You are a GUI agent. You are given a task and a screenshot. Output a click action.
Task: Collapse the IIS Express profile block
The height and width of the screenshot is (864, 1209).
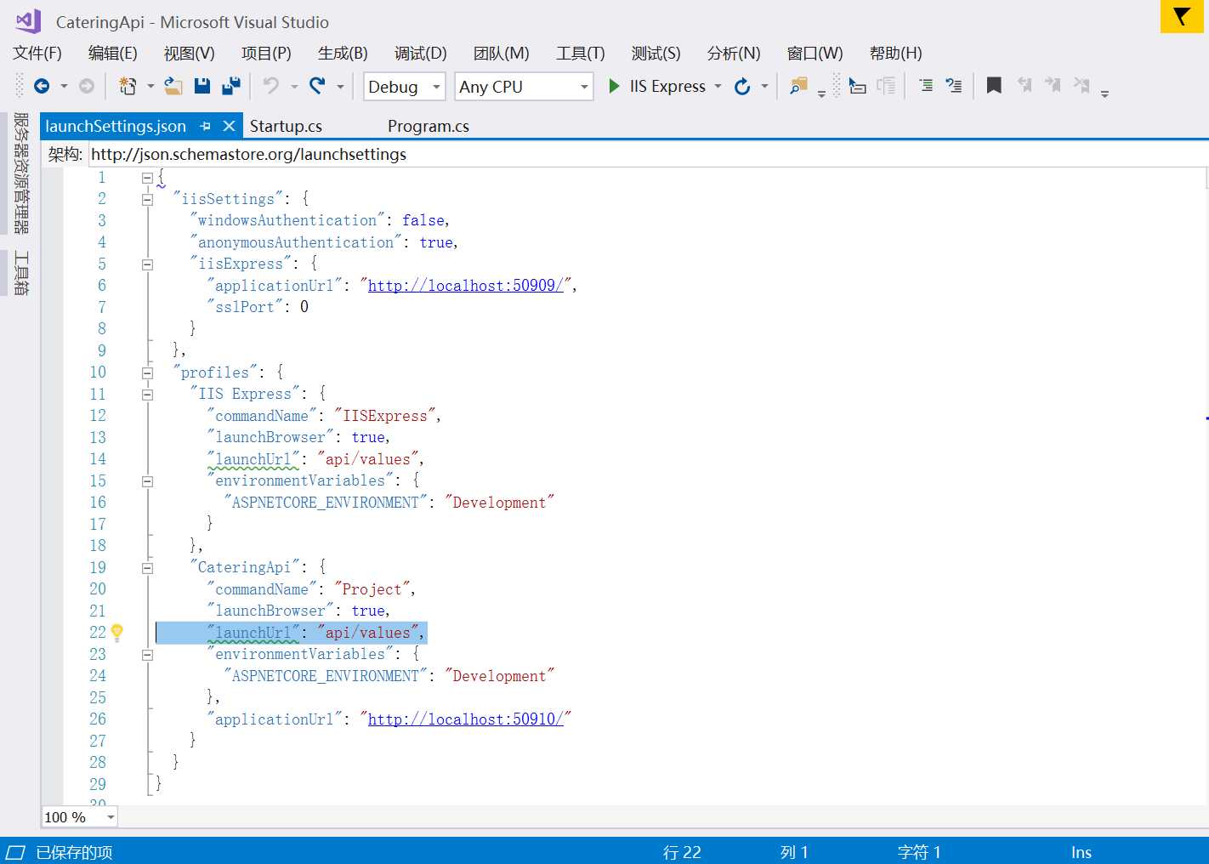tap(147, 395)
